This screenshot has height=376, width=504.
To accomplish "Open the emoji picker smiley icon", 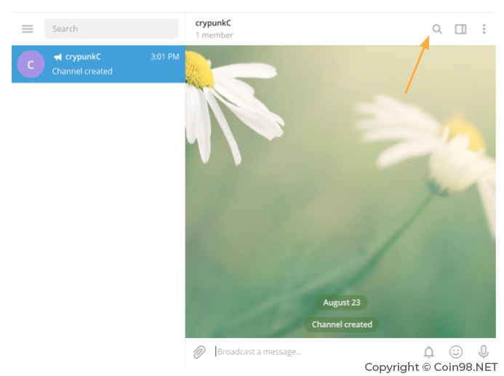I will click(x=456, y=352).
